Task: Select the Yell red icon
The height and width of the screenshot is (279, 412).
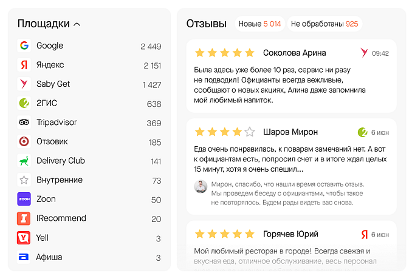Action: point(24,238)
